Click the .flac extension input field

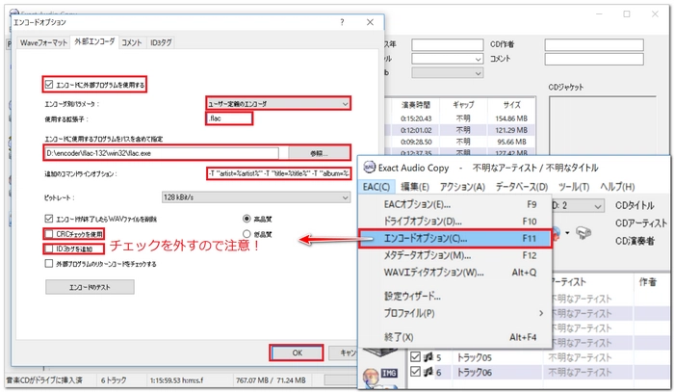click(x=227, y=118)
